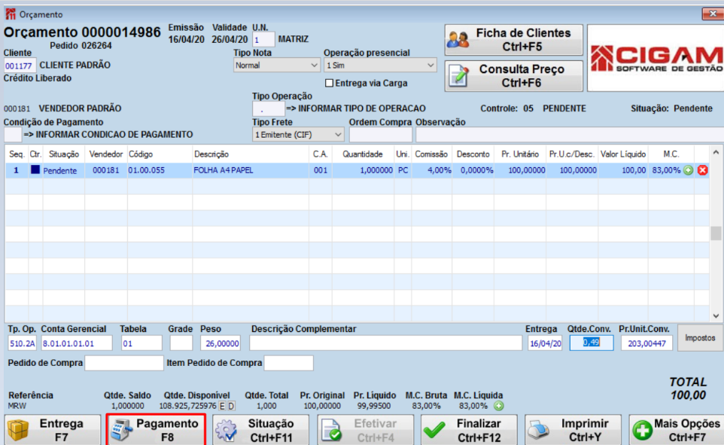Screen dimensions: 724x445
Task: Click green plus beside M.C. Líquida
Action: click(499, 406)
